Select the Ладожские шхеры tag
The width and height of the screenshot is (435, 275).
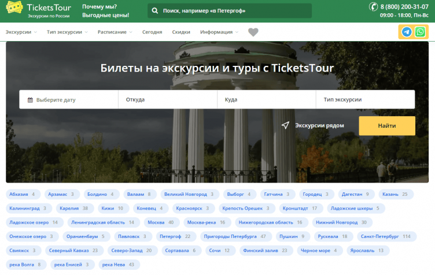[356, 208]
